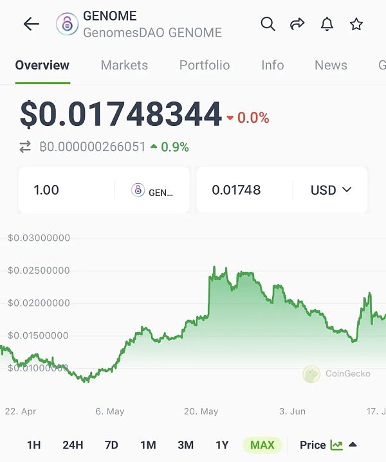
Task: Select the MAX time range
Action: (262, 445)
